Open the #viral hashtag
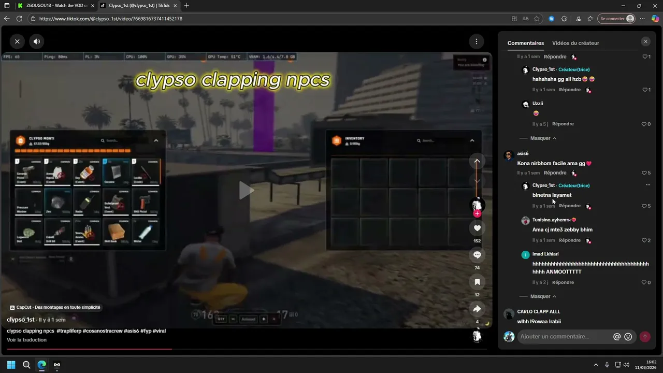 pos(159,331)
